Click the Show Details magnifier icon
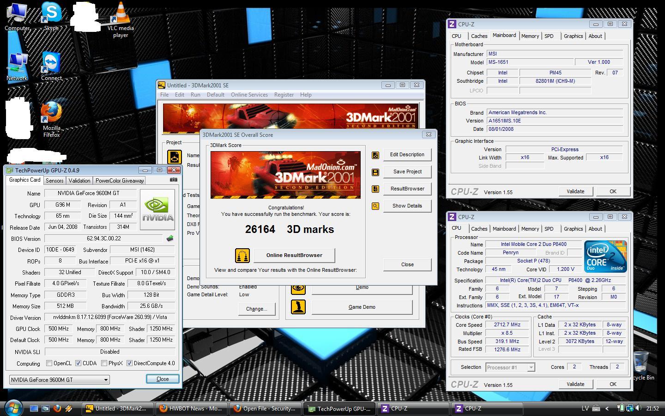 click(x=375, y=206)
